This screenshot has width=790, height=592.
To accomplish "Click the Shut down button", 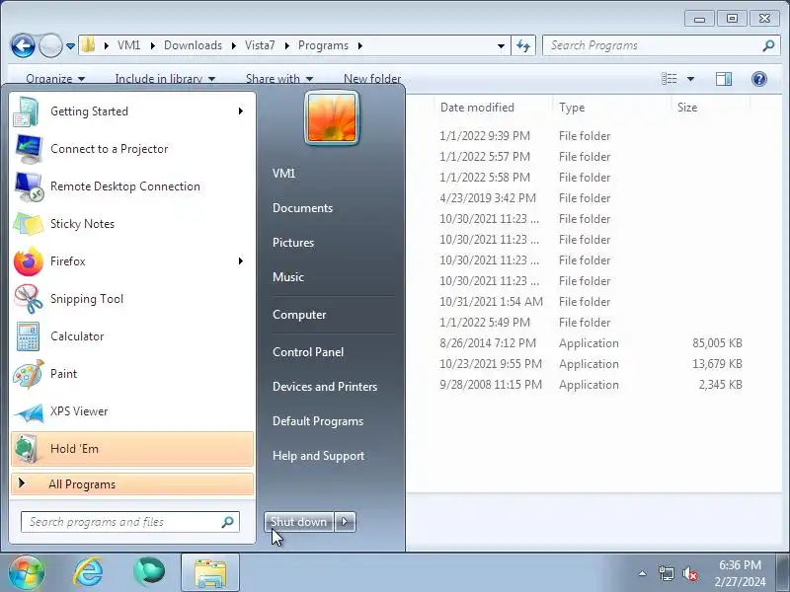I will tap(299, 522).
